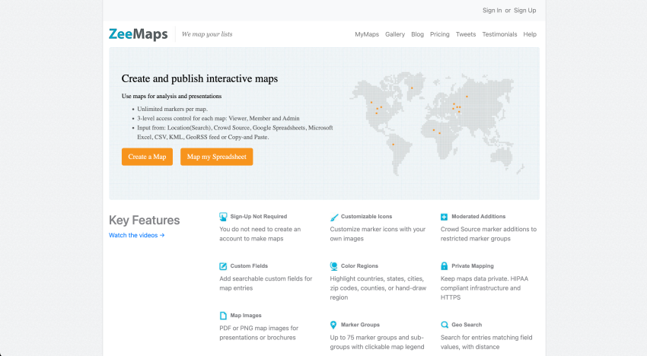Open the Gallery page
This screenshot has height=356, width=647.
[x=395, y=34]
